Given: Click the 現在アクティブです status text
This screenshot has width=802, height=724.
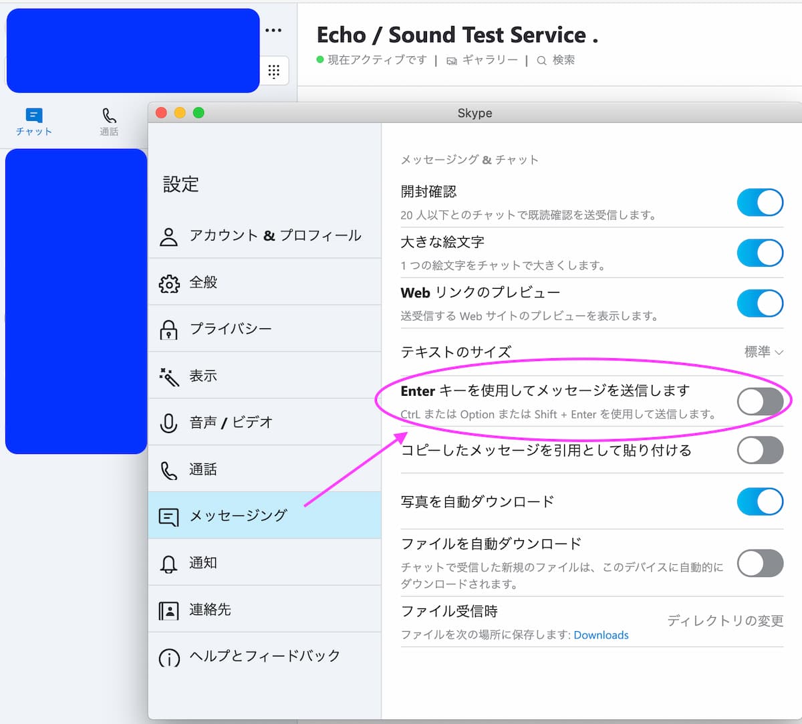Looking at the screenshot, I should click(x=377, y=59).
